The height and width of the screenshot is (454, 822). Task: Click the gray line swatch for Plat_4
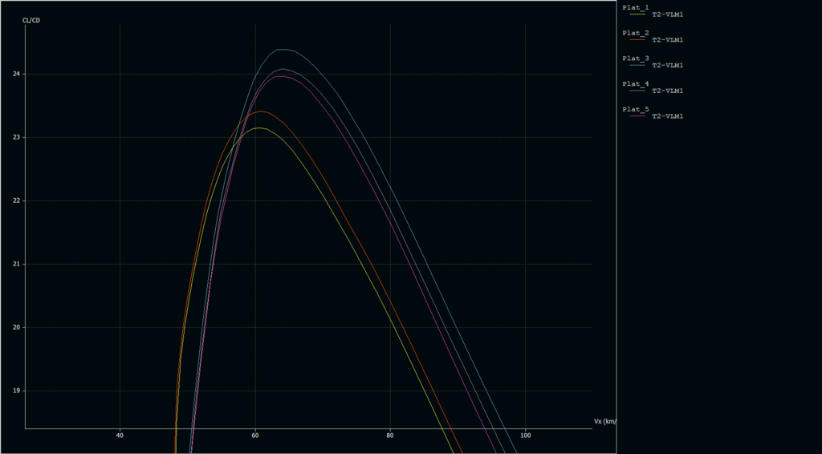[637, 91]
